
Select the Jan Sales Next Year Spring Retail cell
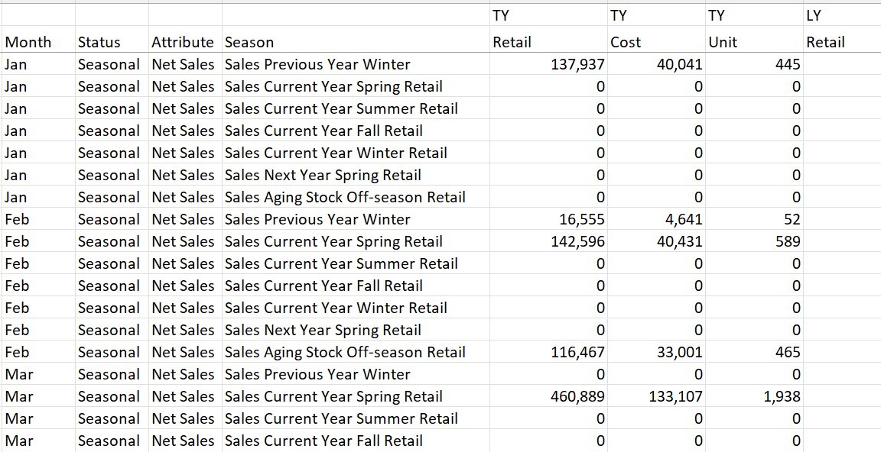click(356, 175)
